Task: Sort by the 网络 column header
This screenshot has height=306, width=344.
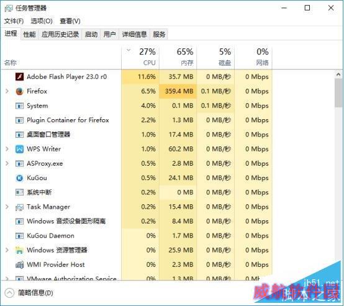Action: click(253, 57)
